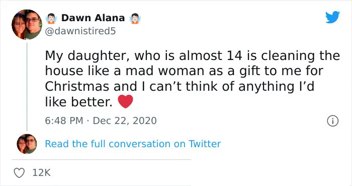Screen dimensions: 352x186
Task: Open the small avatar beside conversation link
Action: point(27,144)
